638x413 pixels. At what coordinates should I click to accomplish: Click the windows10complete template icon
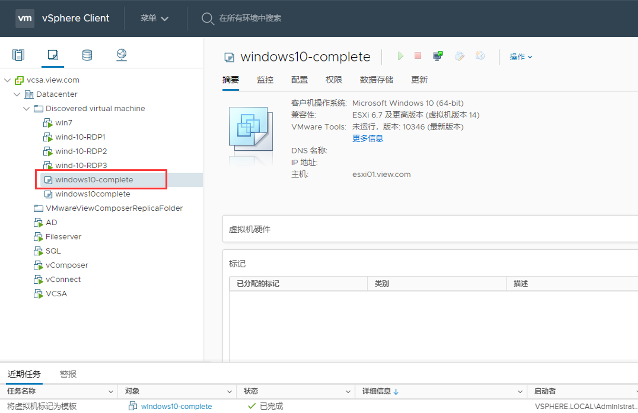(48, 194)
